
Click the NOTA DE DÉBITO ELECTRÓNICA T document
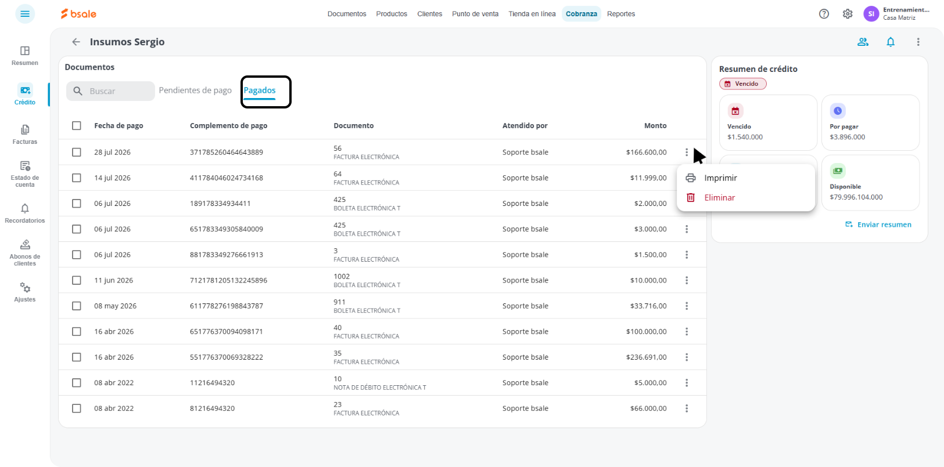pyautogui.click(x=380, y=388)
